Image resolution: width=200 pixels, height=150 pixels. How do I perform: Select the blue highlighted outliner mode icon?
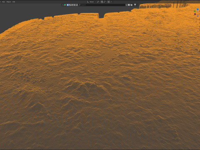click(68, 5)
